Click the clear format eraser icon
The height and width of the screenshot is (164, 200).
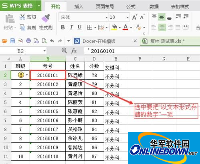point(139,27)
